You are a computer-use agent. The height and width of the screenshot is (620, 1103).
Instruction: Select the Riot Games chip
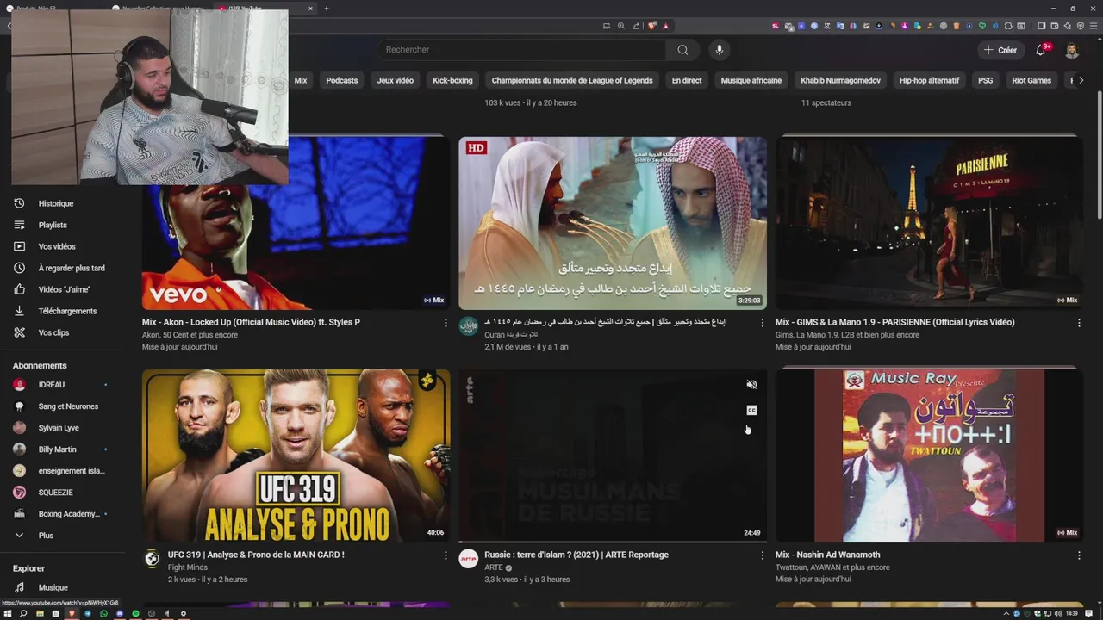coord(1031,80)
